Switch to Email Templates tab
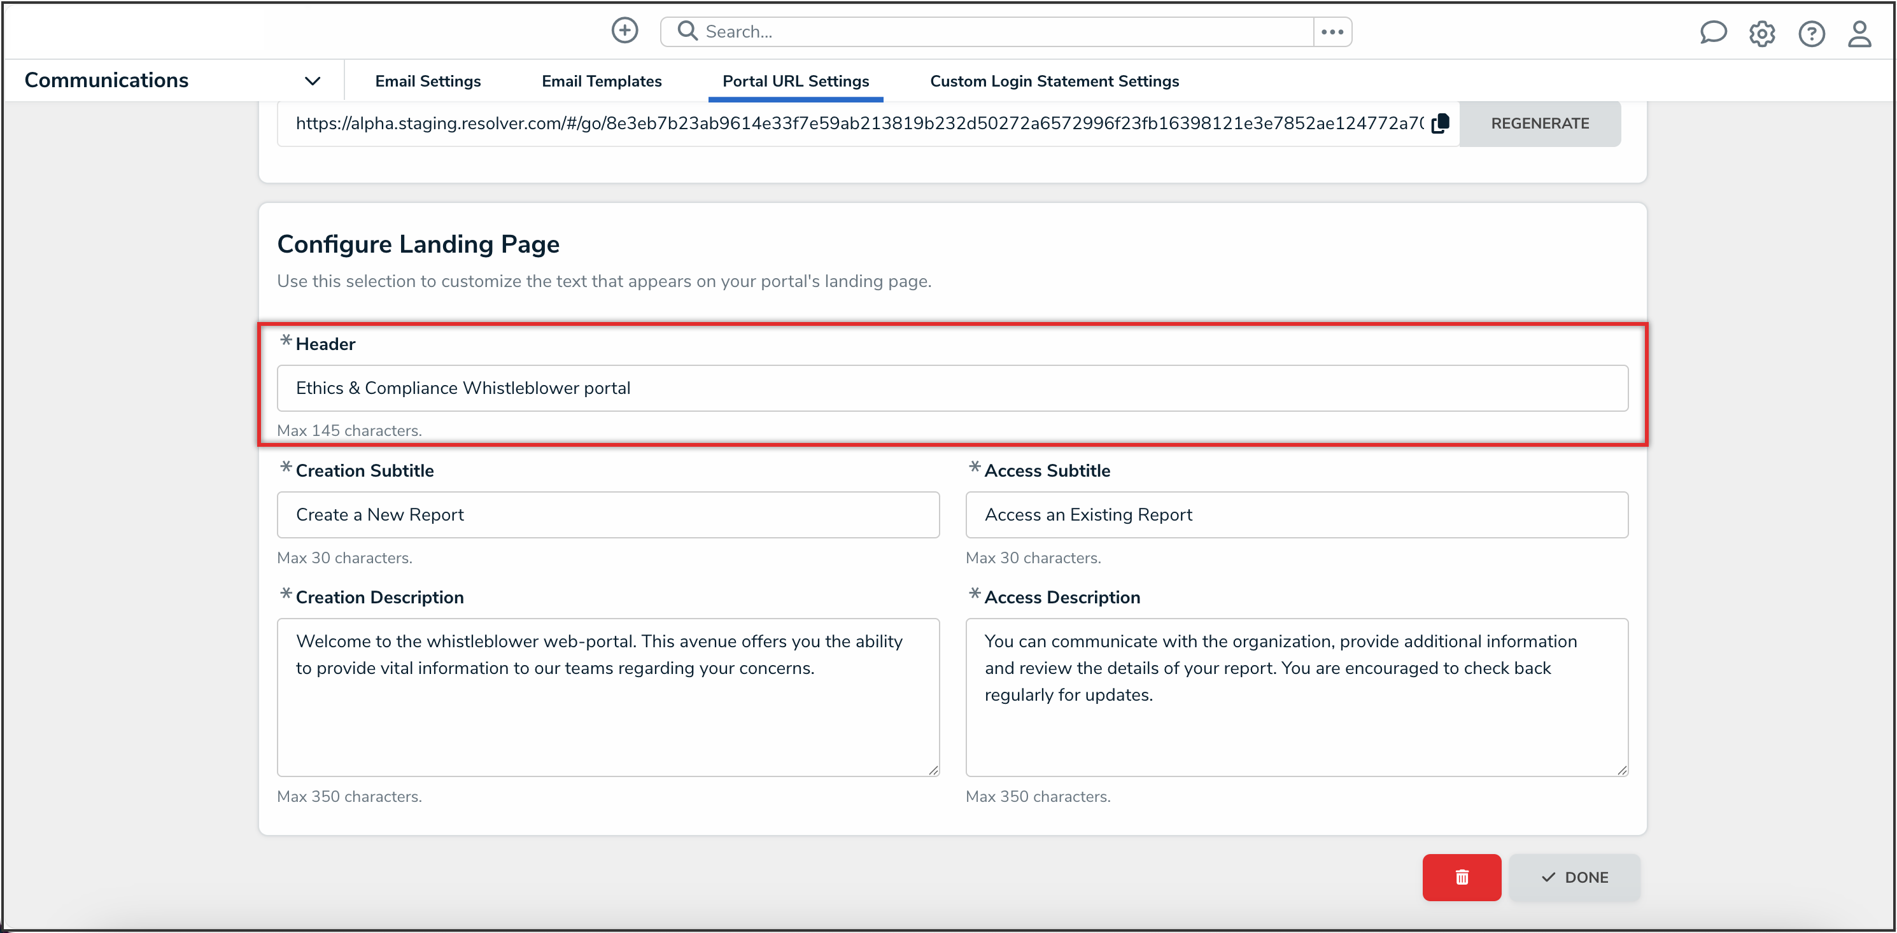The width and height of the screenshot is (1897, 933). 601,81
